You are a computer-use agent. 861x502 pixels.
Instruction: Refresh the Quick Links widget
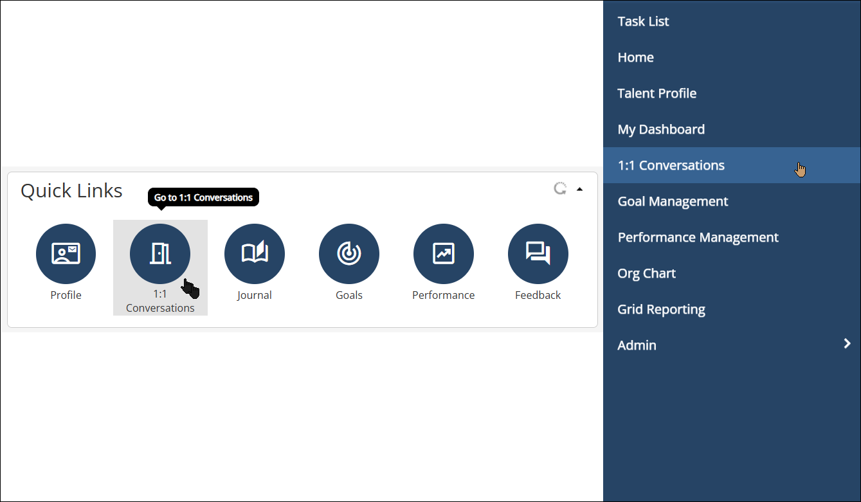[560, 188]
